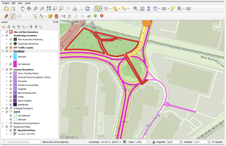The height and width of the screenshot is (146, 226).
Task: Activate the Select Features by area tool
Action: pyautogui.click(x=97, y=9)
